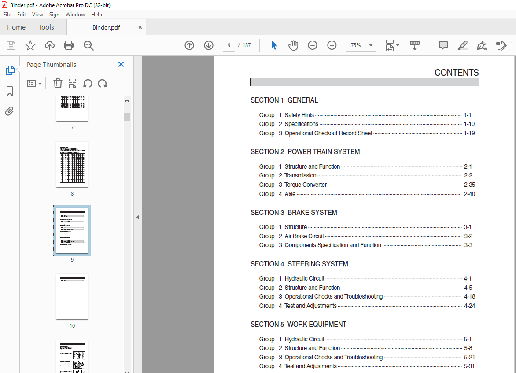Upload the file to Document Cloud
This screenshot has height=373, width=516.
coord(50,45)
